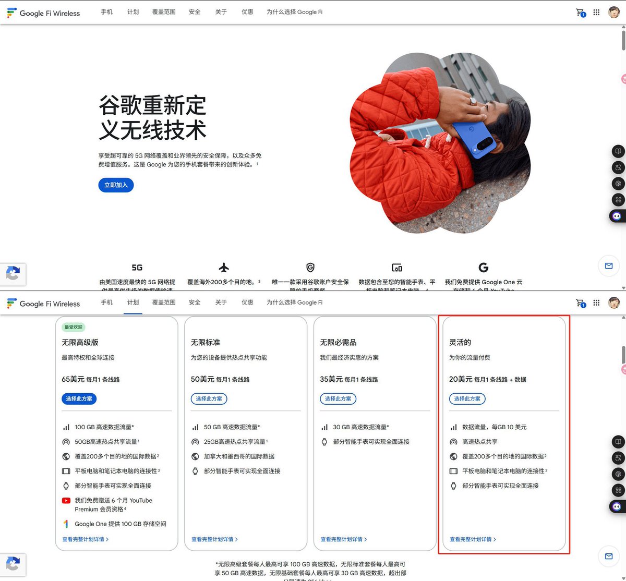
Task: Open Google apps grid in the upper page header
Action: coord(597,12)
